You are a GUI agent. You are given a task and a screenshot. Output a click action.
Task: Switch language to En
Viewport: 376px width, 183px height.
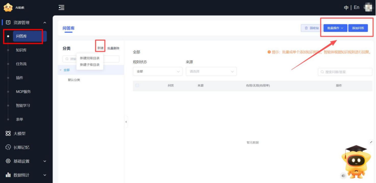(x=357, y=7)
